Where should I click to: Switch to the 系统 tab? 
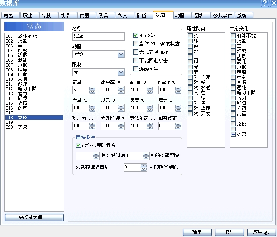(244, 16)
